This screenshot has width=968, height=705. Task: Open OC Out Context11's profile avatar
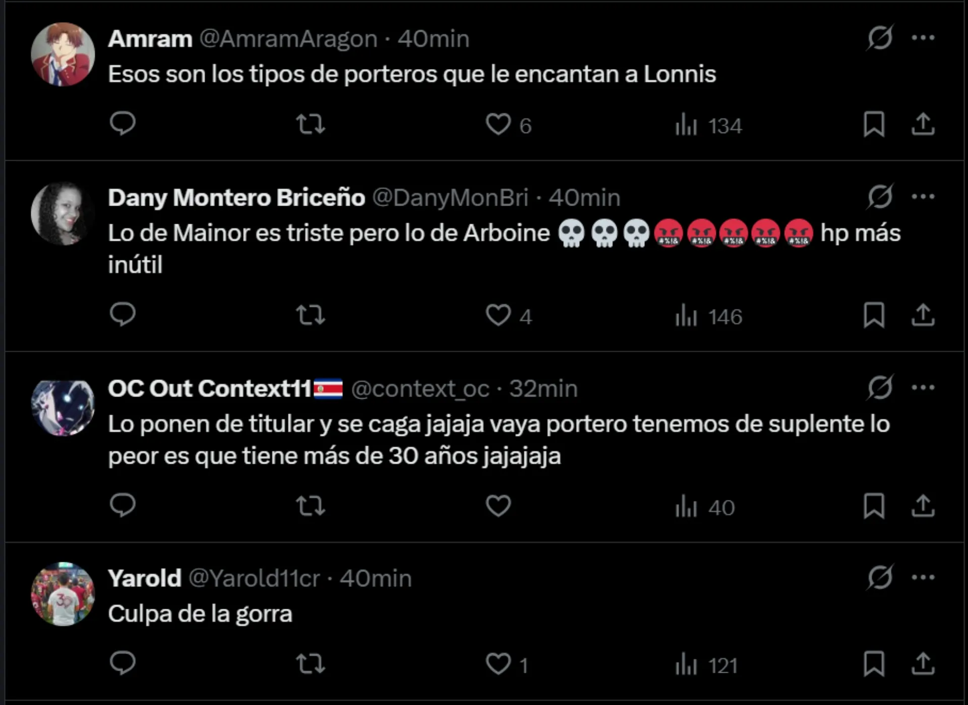click(x=63, y=408)
